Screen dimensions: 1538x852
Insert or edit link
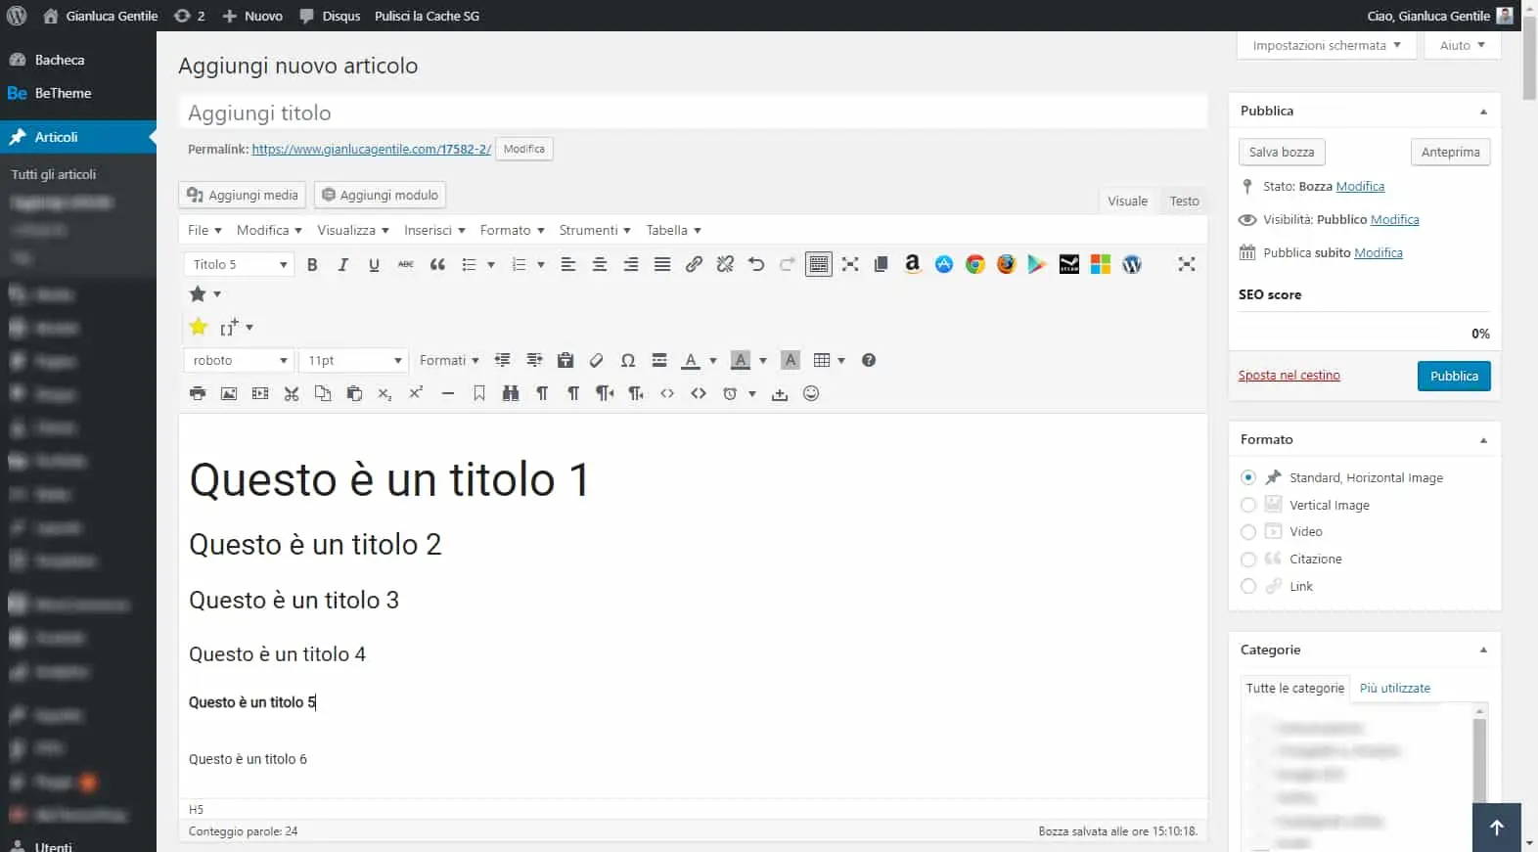coord(694,265)
